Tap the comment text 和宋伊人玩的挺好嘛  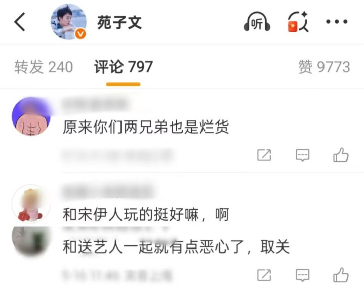pyautogui.click(x=131, y=214)
